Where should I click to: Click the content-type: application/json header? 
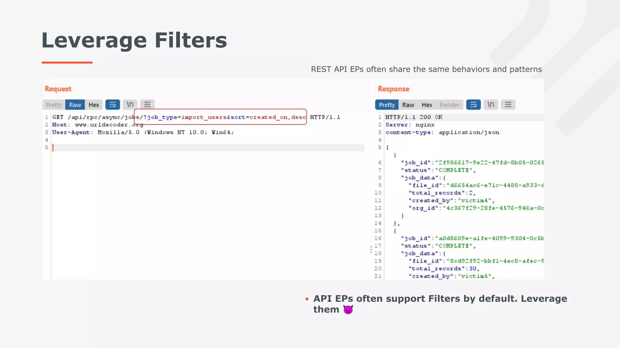pos(442,132)
